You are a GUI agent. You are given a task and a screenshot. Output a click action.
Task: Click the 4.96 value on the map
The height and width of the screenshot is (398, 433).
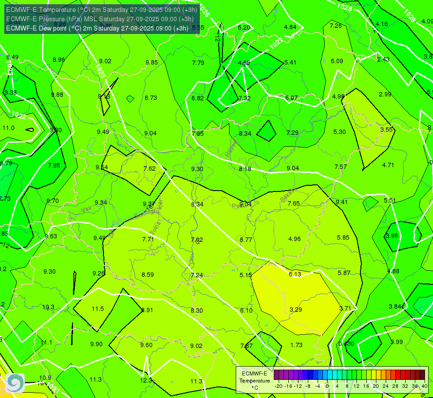click(x=295, y=239)
